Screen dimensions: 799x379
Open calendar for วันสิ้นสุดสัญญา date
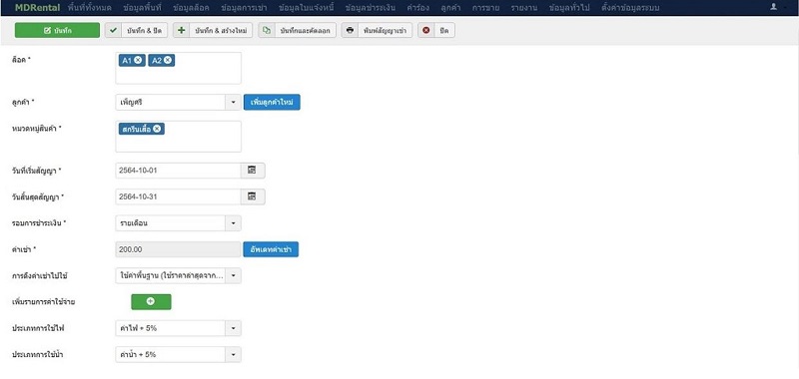click(x=253, y=196)
